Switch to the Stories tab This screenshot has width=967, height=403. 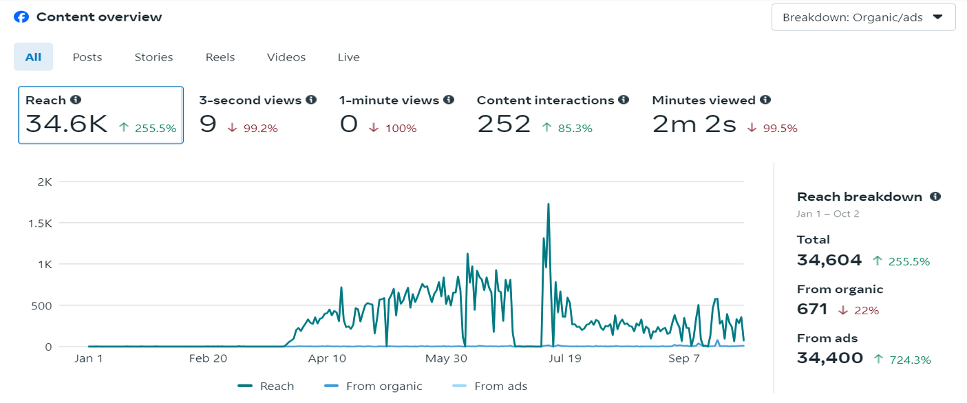(x=153, y=57)
